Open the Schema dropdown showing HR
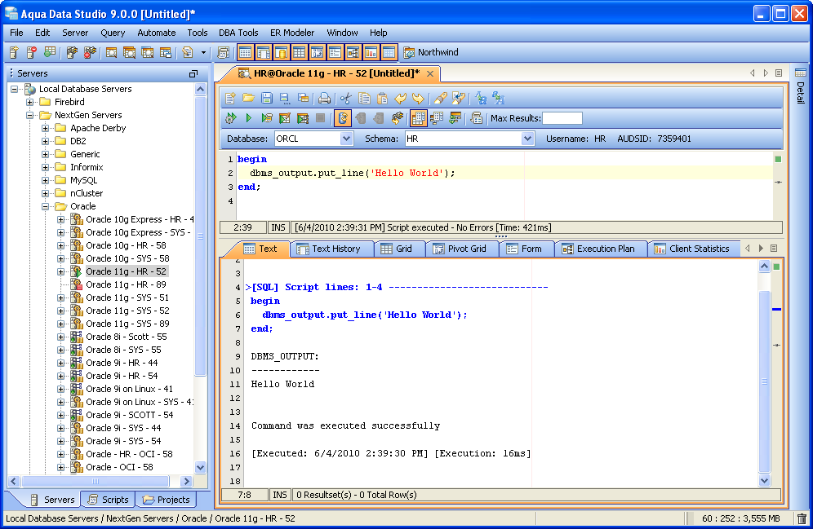The image size is (813, 529). pyautogui.click(x=527, y=139)
